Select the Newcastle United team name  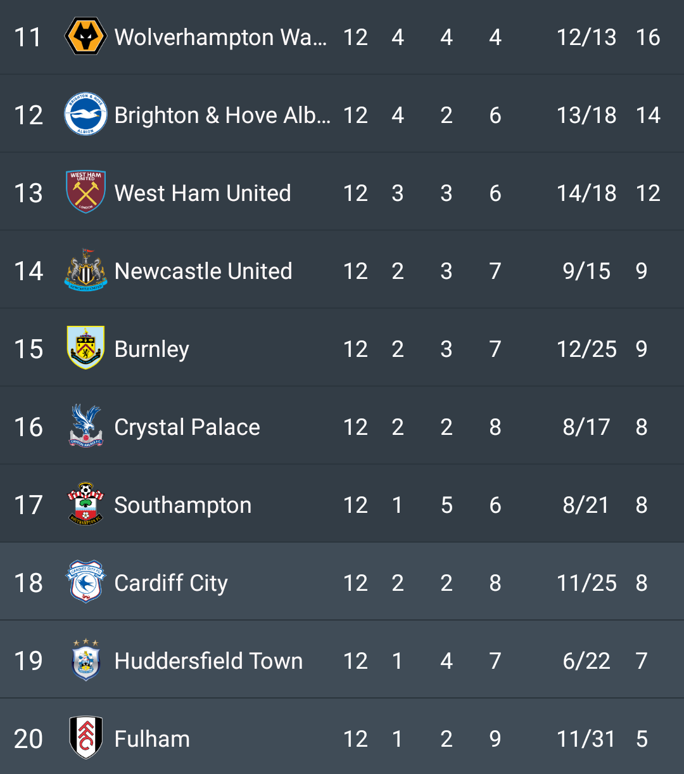coord(203,271)
